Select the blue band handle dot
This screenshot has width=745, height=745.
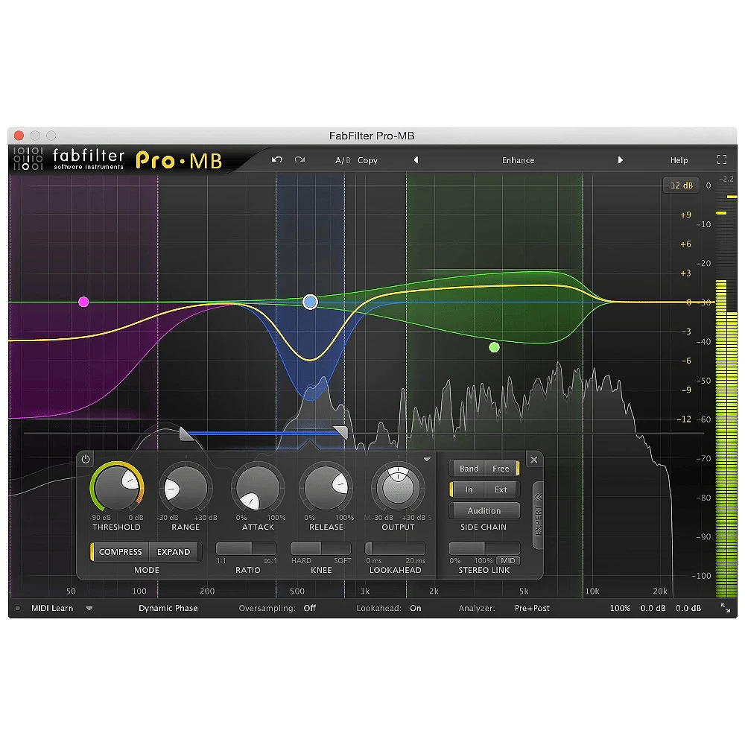(311, 302)
